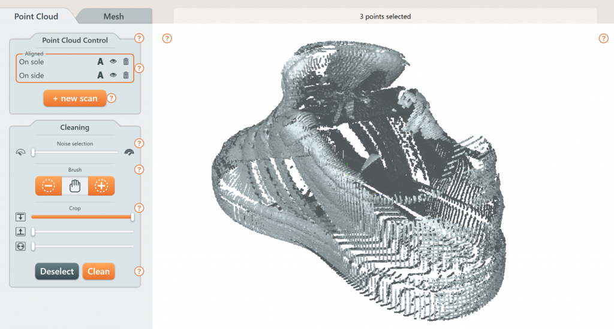Click the Deselect button
This screenshot has width=614, height=329.
(x=57, y=272)
